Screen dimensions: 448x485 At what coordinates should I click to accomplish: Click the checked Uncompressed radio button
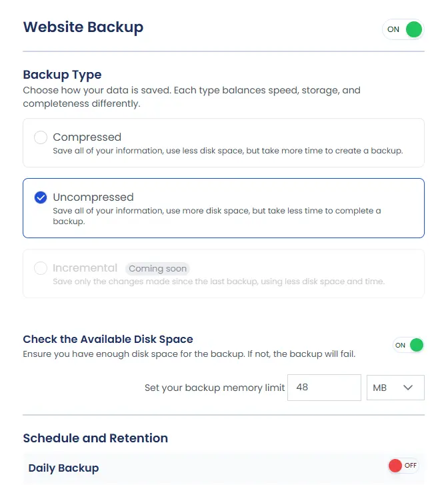point(41,197)
